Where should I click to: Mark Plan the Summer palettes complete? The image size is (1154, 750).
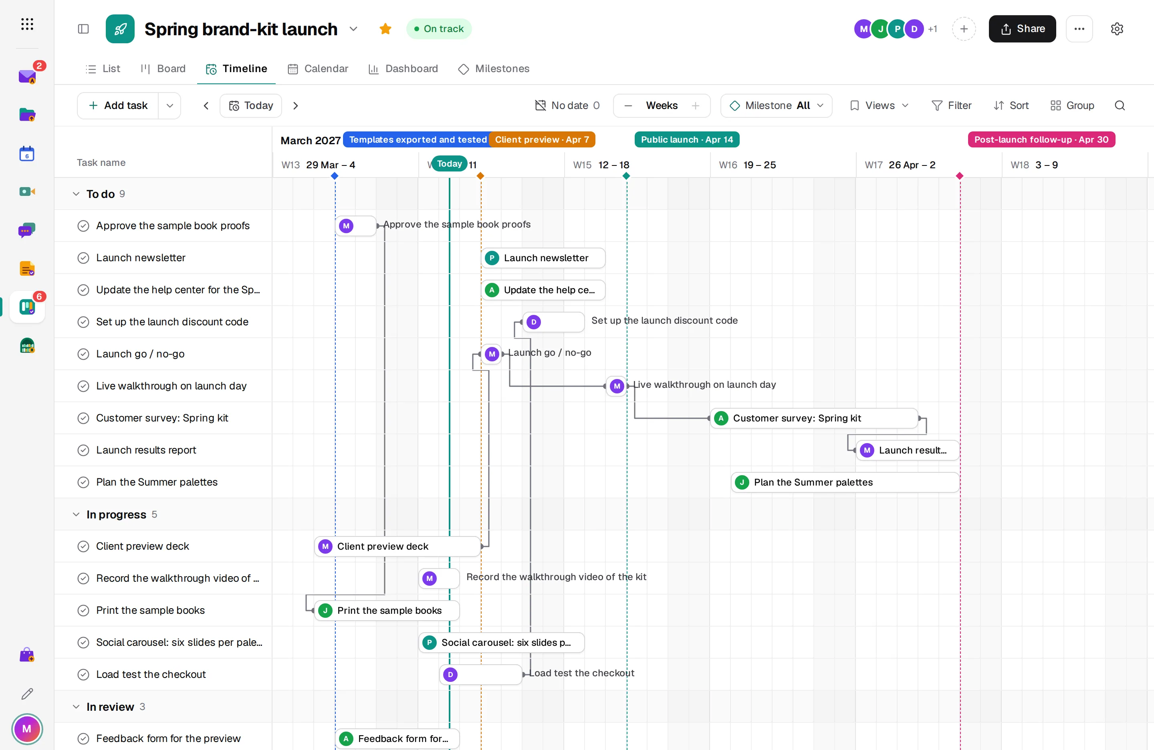click(x=83, y=482)
